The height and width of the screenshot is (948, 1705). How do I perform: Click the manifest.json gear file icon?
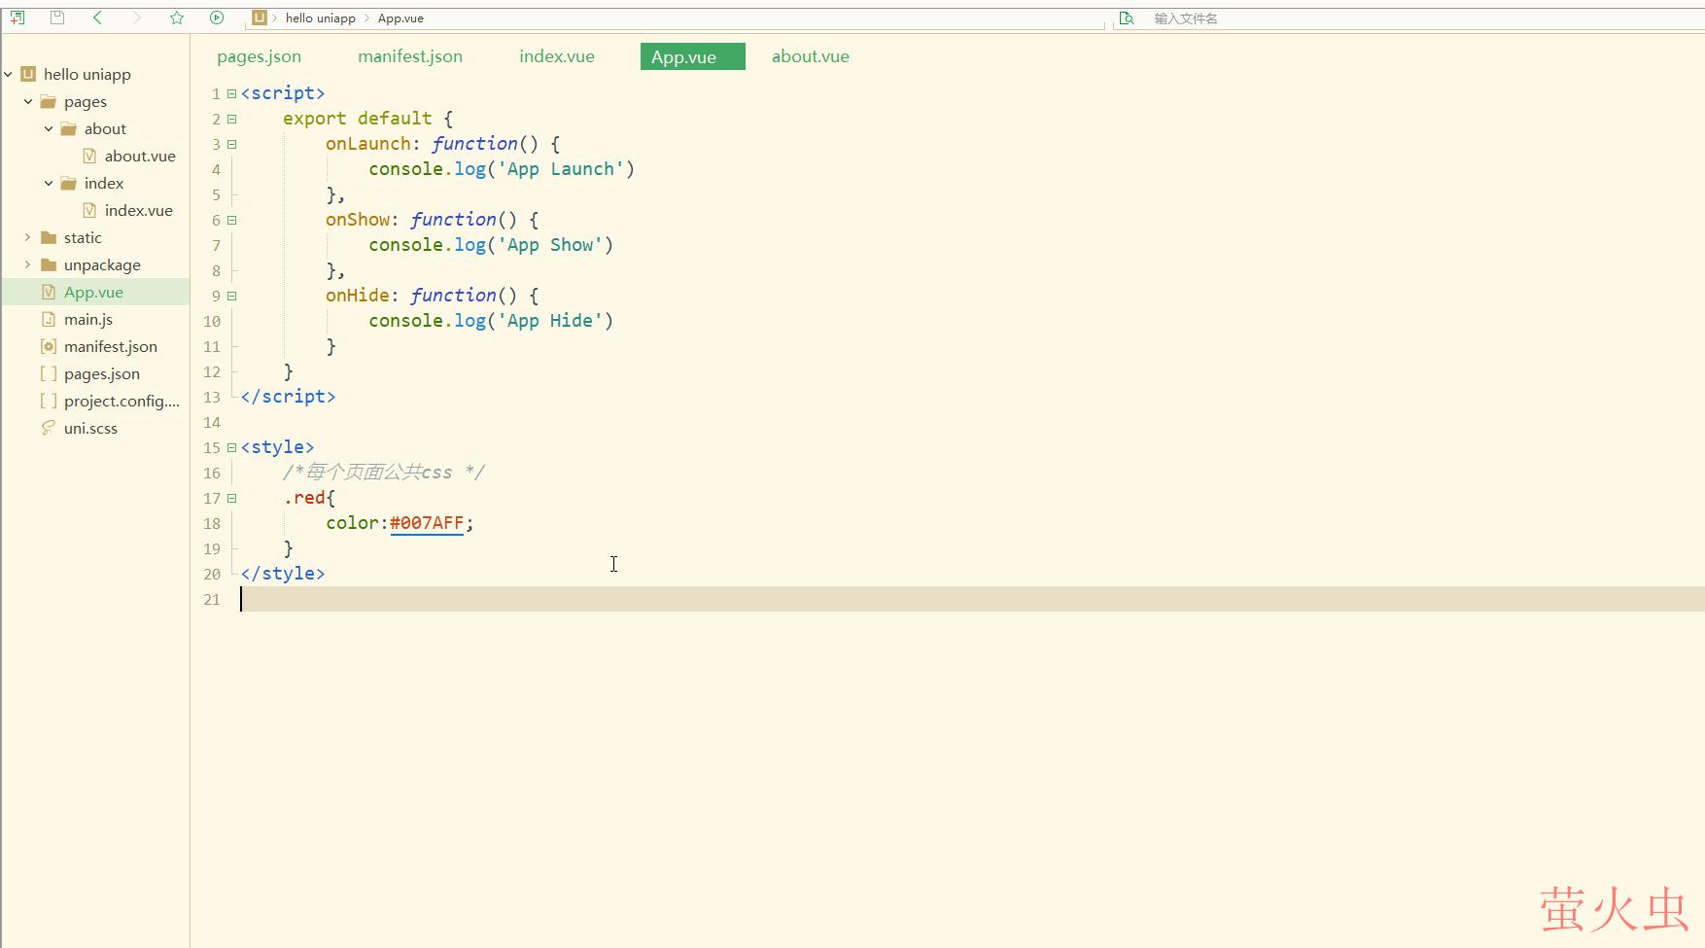point(49,346)
